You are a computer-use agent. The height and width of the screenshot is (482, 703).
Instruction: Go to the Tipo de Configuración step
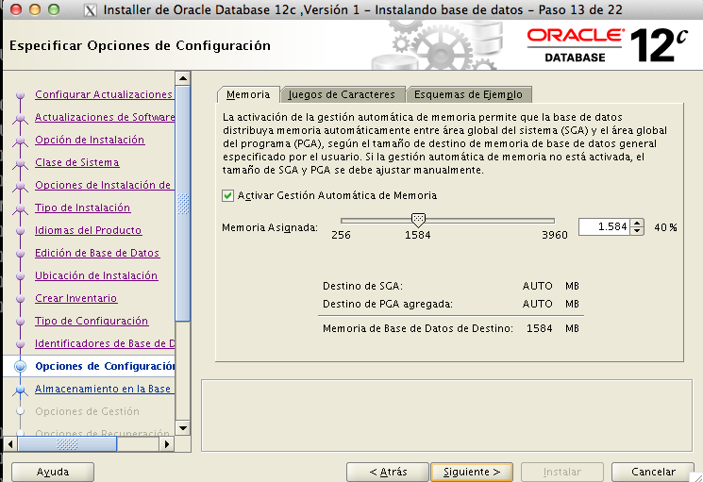92,321
